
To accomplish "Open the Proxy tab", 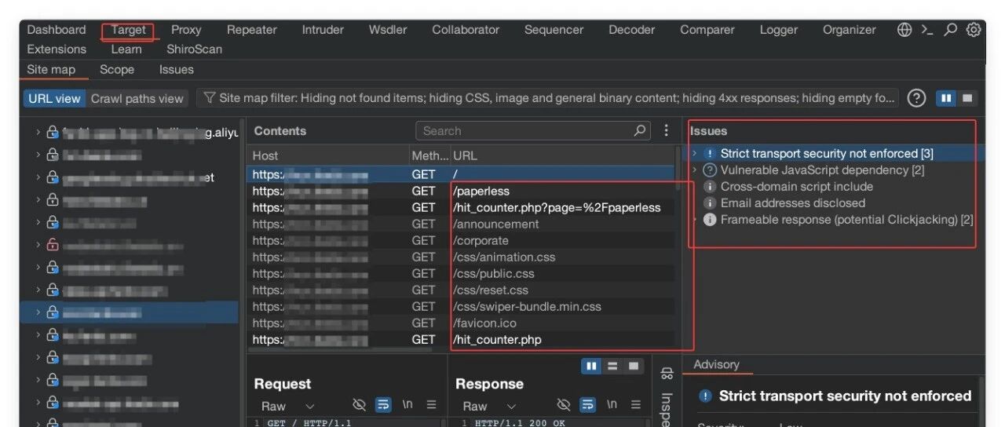I will (186, 30).
